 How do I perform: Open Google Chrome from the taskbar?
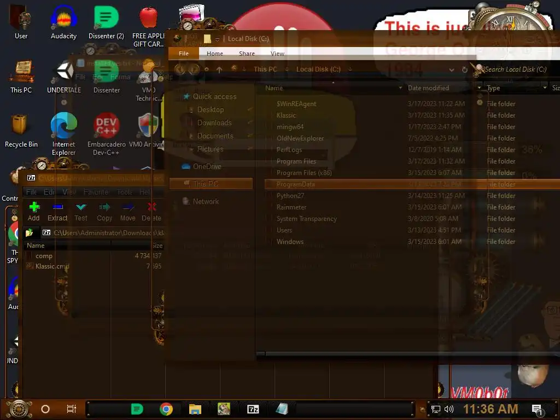click(x=166, y=409)
